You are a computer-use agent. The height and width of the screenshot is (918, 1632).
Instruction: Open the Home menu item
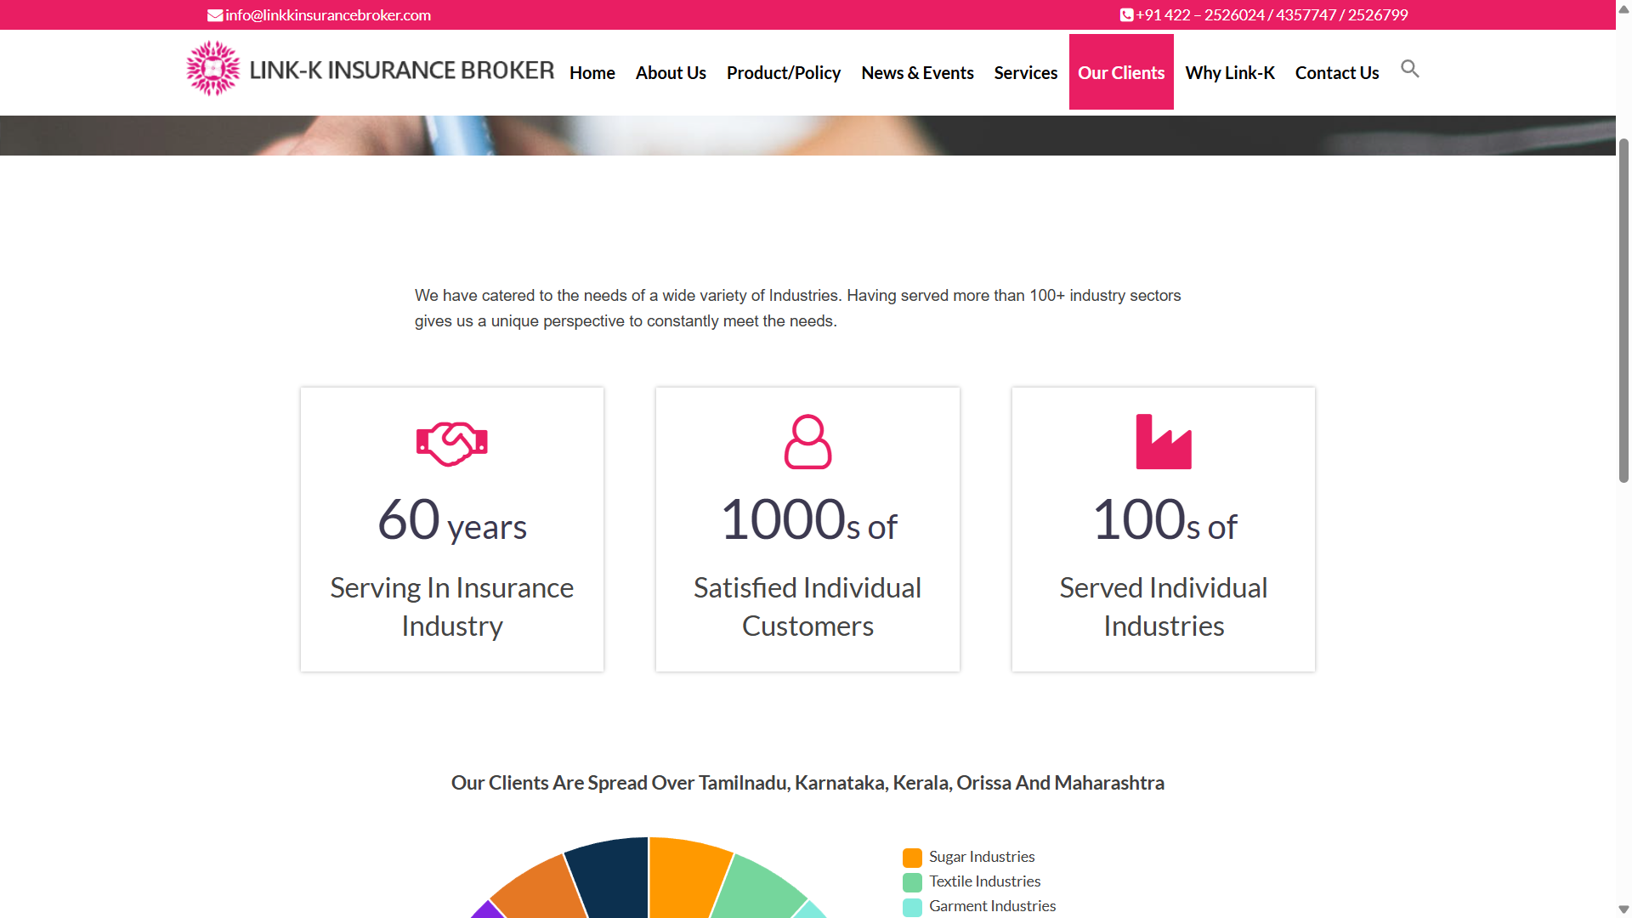click(x=592, y=72)
